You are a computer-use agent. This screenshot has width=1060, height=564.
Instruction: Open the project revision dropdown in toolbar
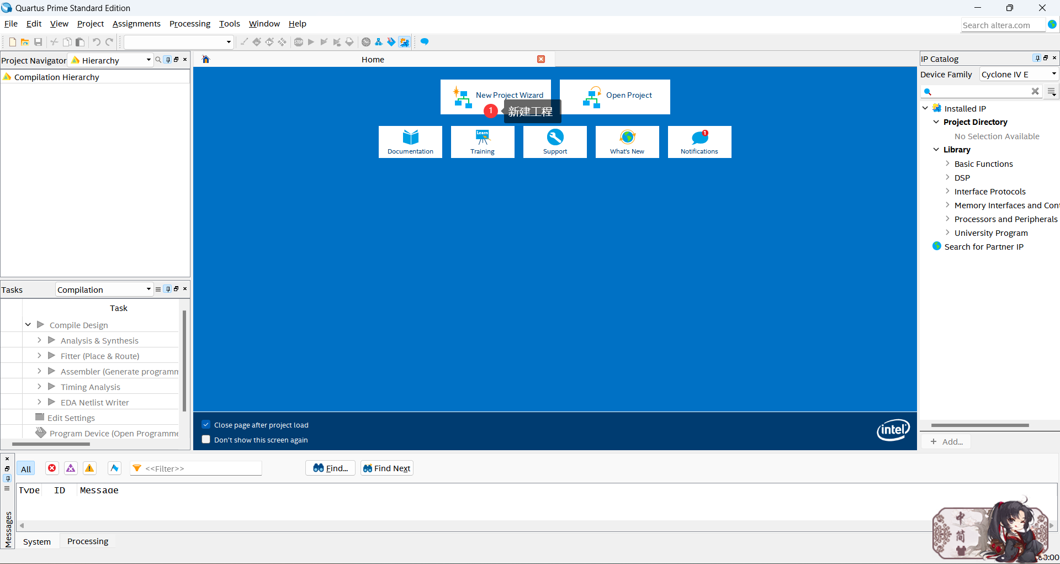pyautogui.click(x=178, y=42)
